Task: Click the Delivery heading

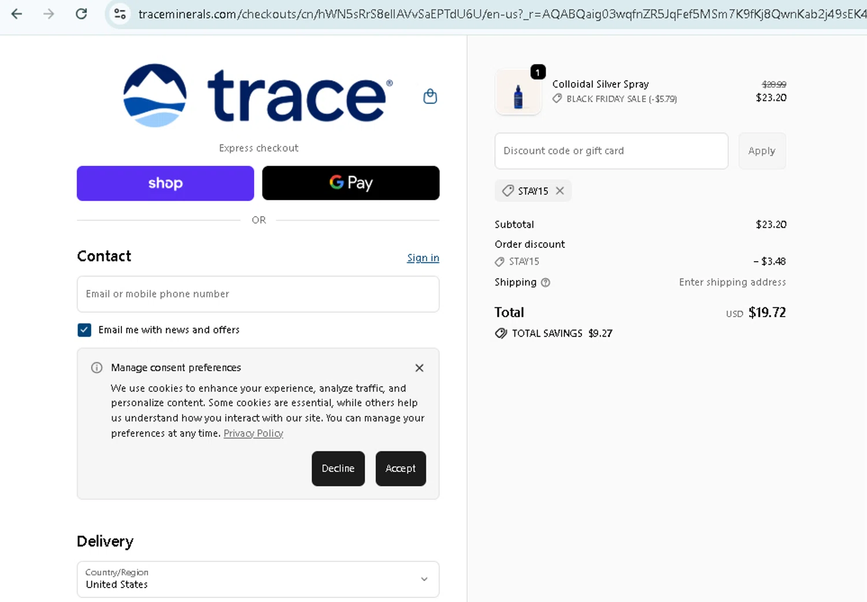Action: (x=105, y=541)
